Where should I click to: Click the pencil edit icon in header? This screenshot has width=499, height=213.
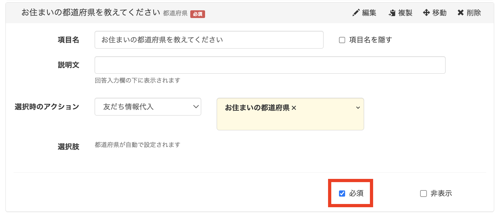(356, 13)
